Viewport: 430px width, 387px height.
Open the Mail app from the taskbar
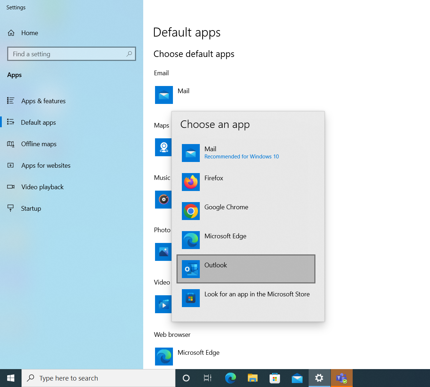click(297, 378)
